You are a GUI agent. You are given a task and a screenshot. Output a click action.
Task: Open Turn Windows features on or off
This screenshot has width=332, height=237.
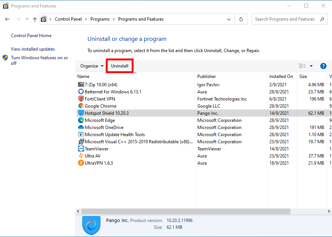(x=39, y=60)
